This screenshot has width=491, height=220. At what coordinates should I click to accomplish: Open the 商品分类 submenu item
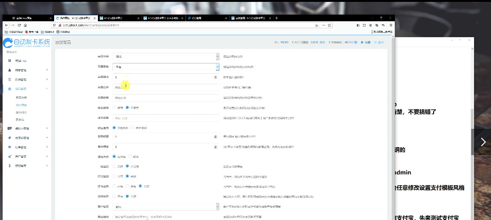coord(21,98)
